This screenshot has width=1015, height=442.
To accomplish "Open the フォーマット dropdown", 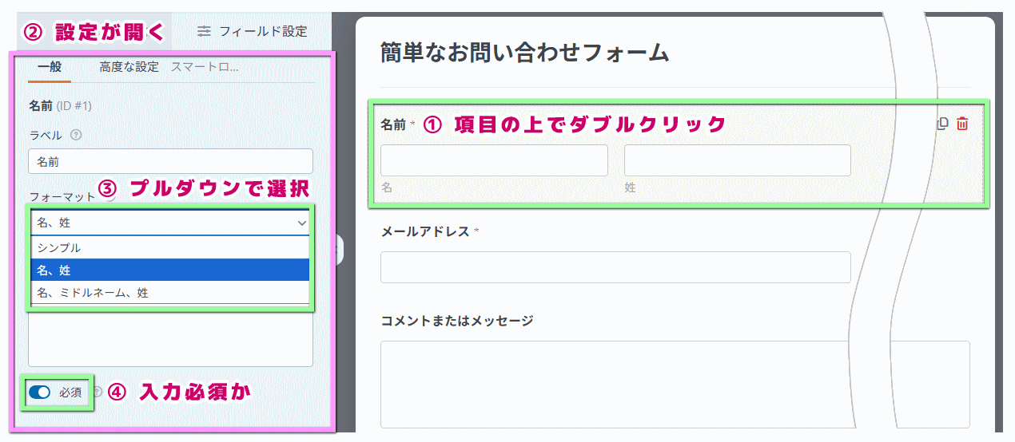I will [170, 223].
